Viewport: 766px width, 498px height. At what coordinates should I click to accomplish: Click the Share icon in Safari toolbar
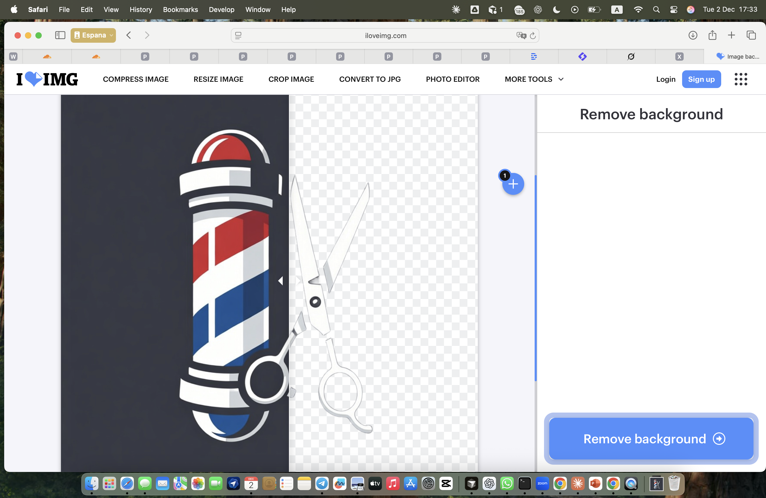[x=712, y=35]
